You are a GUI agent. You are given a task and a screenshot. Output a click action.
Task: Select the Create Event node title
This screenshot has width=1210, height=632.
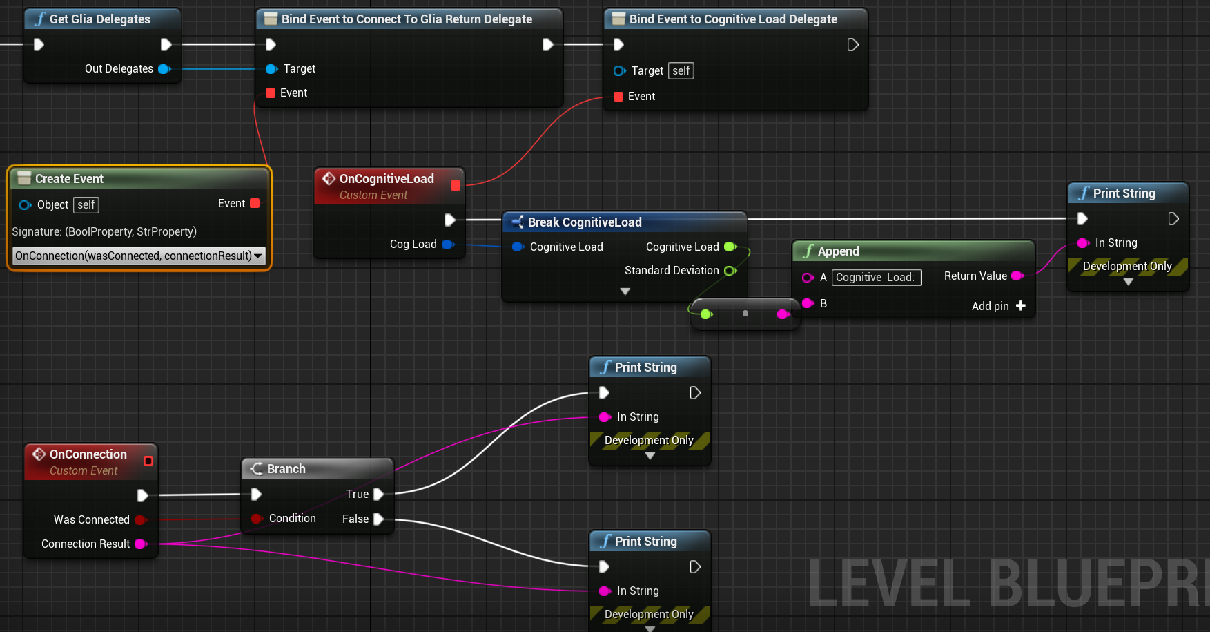pyautogui.click(x=69, y=179)
